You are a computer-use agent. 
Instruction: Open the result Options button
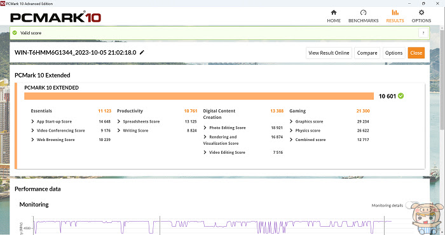(394, 53)
